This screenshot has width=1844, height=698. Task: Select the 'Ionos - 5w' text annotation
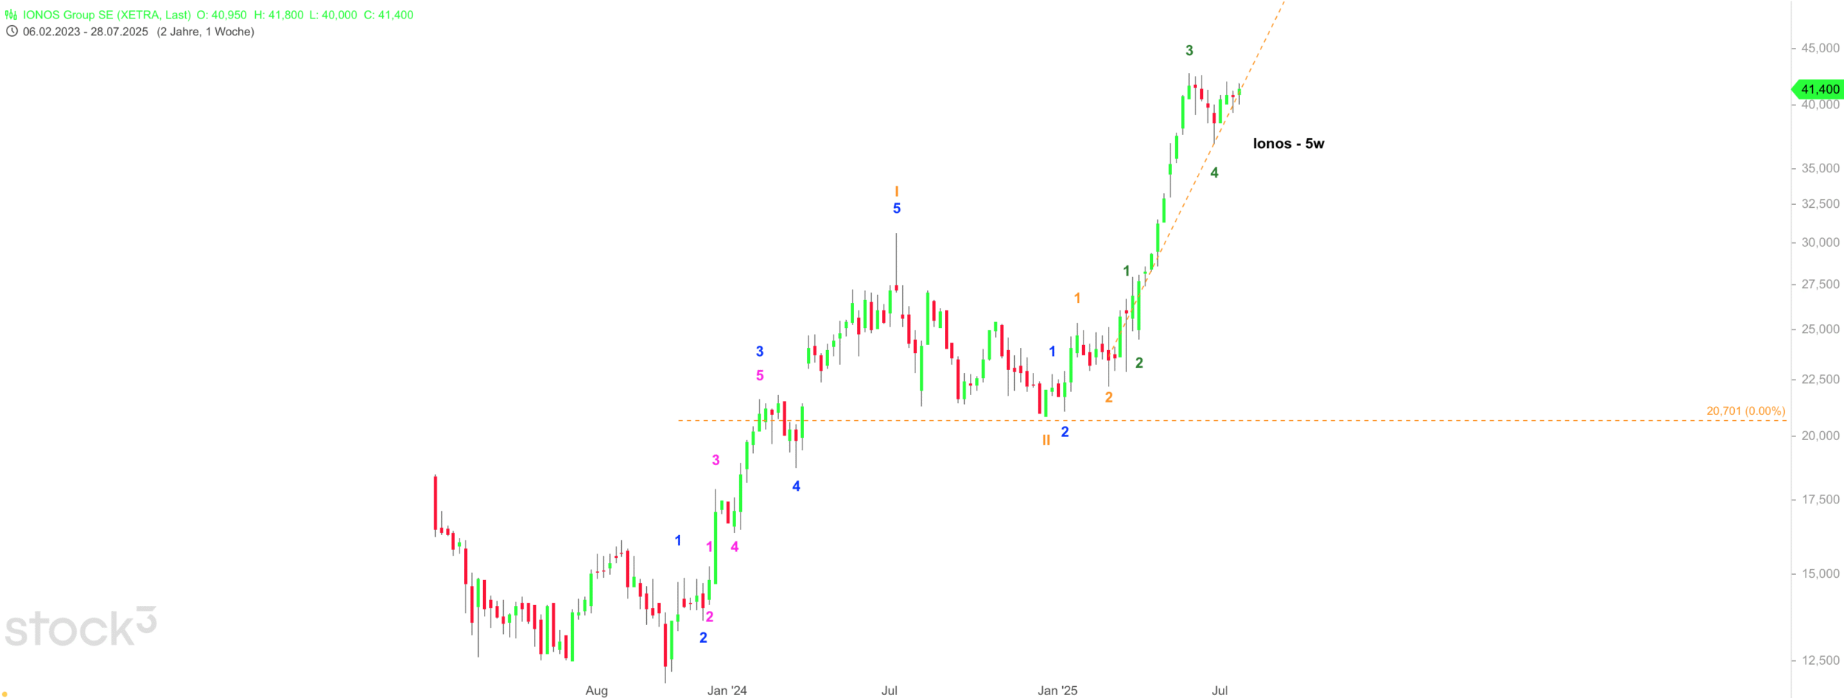pos(1288,144)
